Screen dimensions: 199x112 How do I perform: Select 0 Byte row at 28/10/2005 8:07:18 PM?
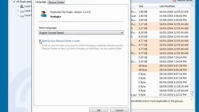160,78
